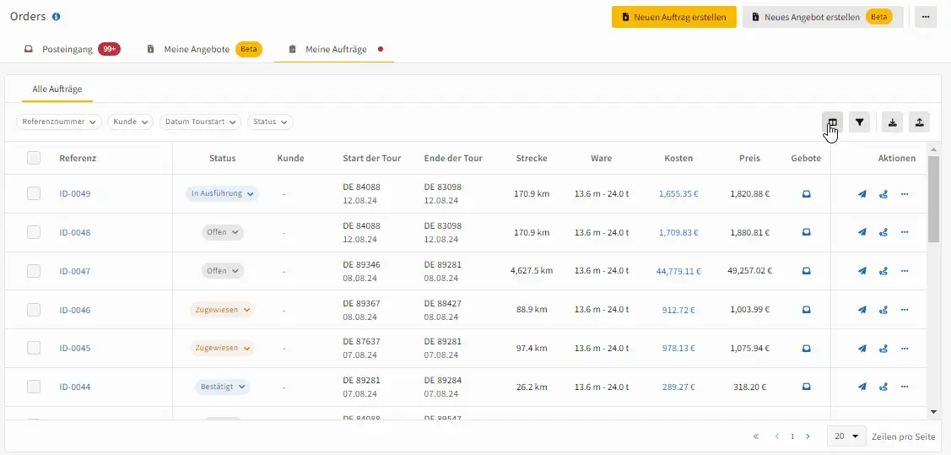Image resolution: width=951 pixels, height=455 pixels.
Task: Open cost link 1,655.35 €
Action: pos(678,194)
